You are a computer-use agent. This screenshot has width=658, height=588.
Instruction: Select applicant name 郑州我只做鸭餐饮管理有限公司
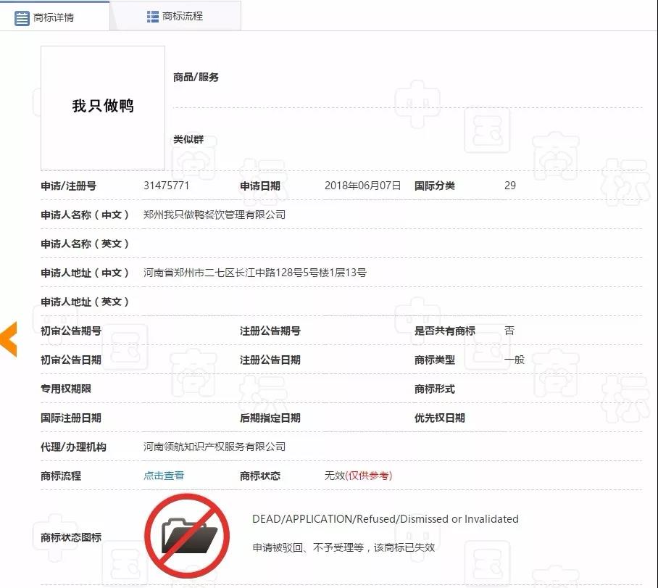coord(215,215)
